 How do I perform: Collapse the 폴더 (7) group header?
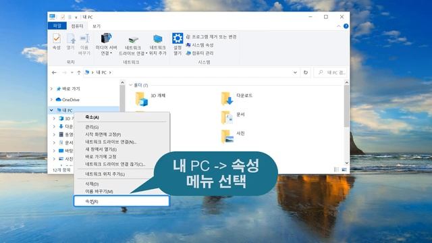[x=131, y=85]
